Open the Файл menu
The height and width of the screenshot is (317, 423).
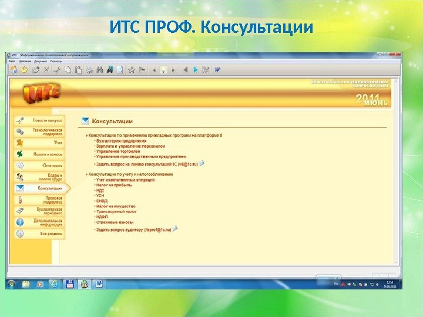[12, 62]
